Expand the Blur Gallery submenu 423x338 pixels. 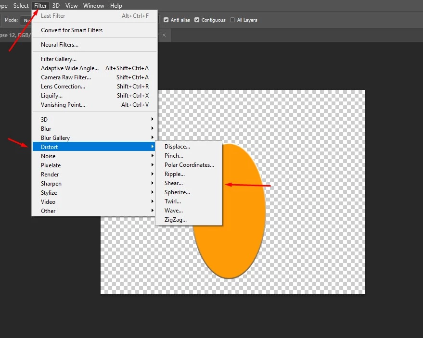tap(94, 138)
